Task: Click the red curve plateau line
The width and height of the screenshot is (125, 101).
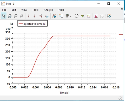Action: pyautogui.click(x=82, y=36)
